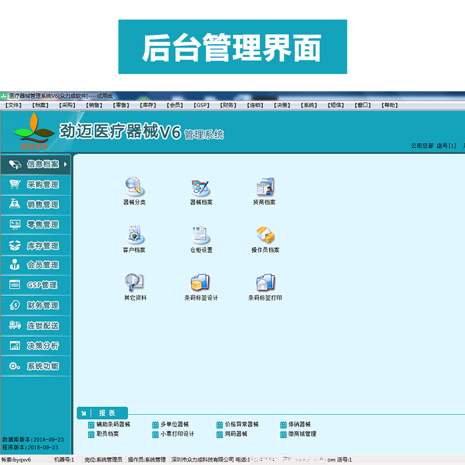Screen dimensions: 465x465
Task: Open the 仓柜设置 icon
Action: pos(201,239)
